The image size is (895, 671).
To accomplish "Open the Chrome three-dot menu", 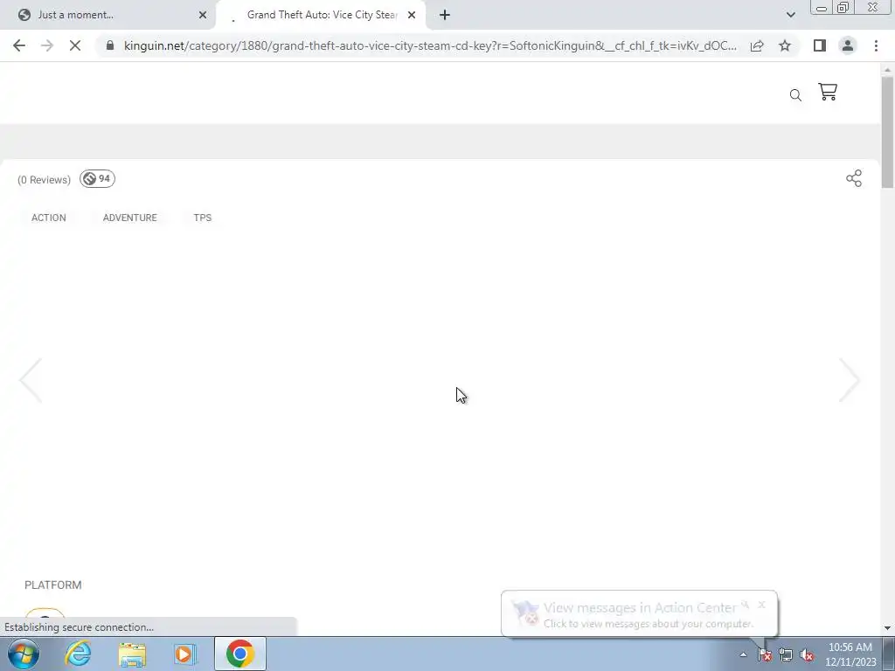I will point(876,45).
